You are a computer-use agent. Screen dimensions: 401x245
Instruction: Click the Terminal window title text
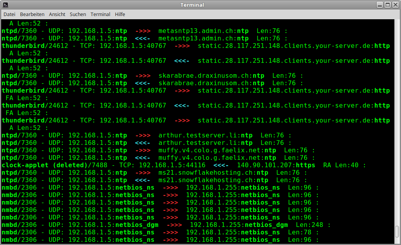coord(192,5)
